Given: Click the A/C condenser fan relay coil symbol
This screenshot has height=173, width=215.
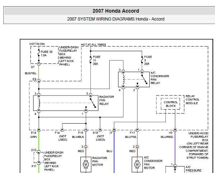Looking at the screenshot, I should coord(123,79).
